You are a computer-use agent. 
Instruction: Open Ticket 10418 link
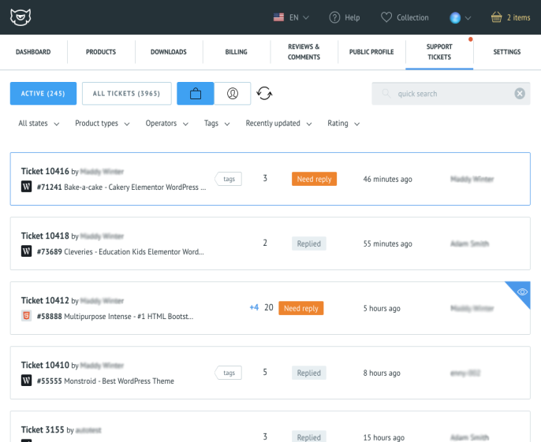pos(45,236)
